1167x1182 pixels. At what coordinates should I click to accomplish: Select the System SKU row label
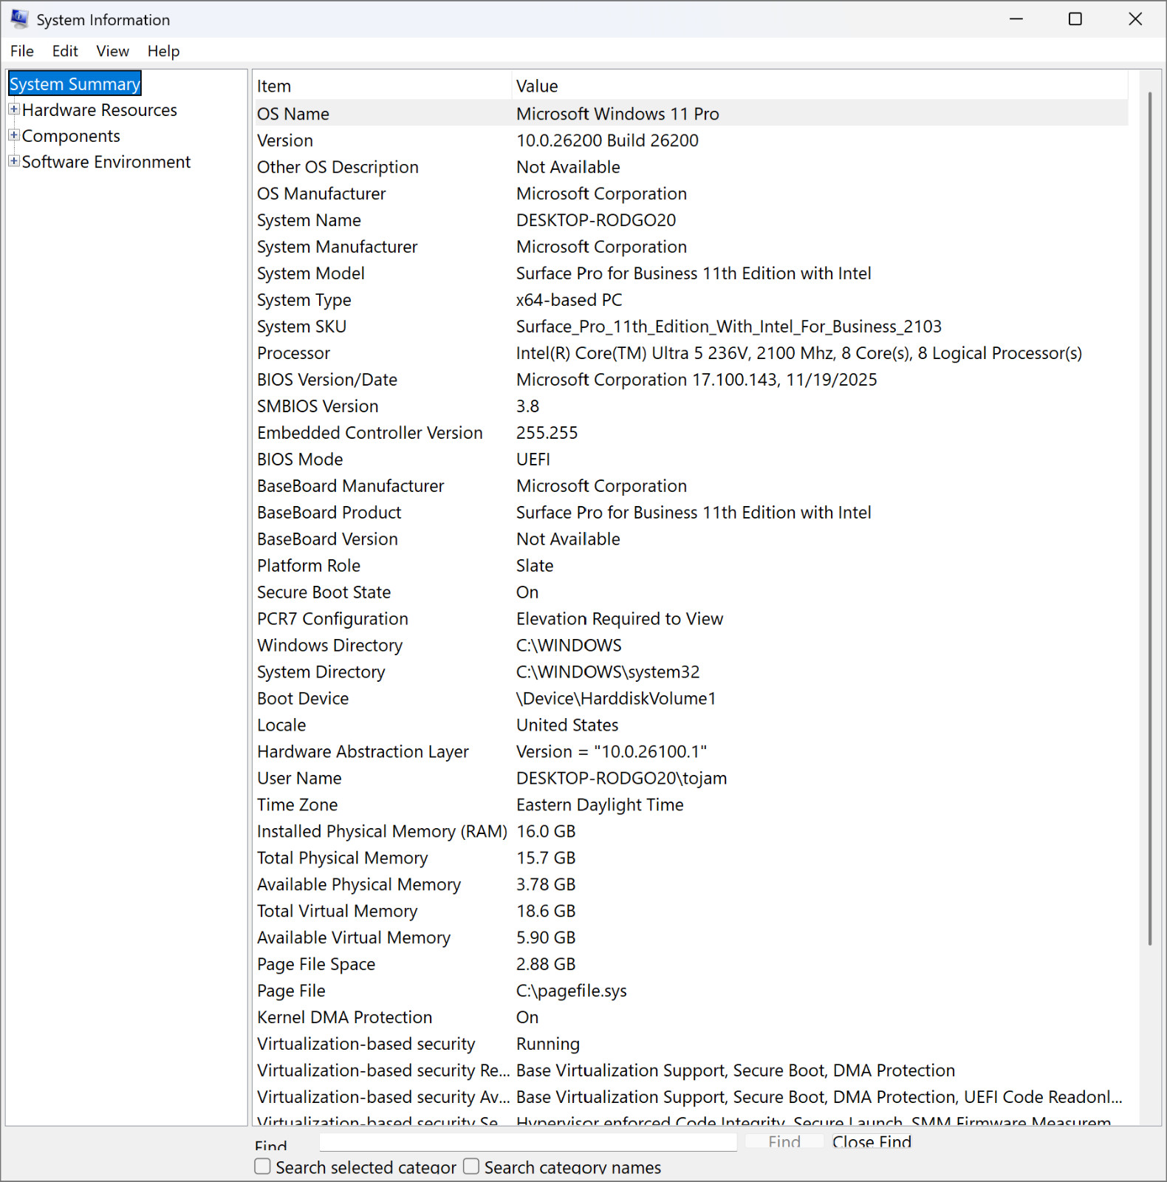pyautogui.click(x=301, y=327)
